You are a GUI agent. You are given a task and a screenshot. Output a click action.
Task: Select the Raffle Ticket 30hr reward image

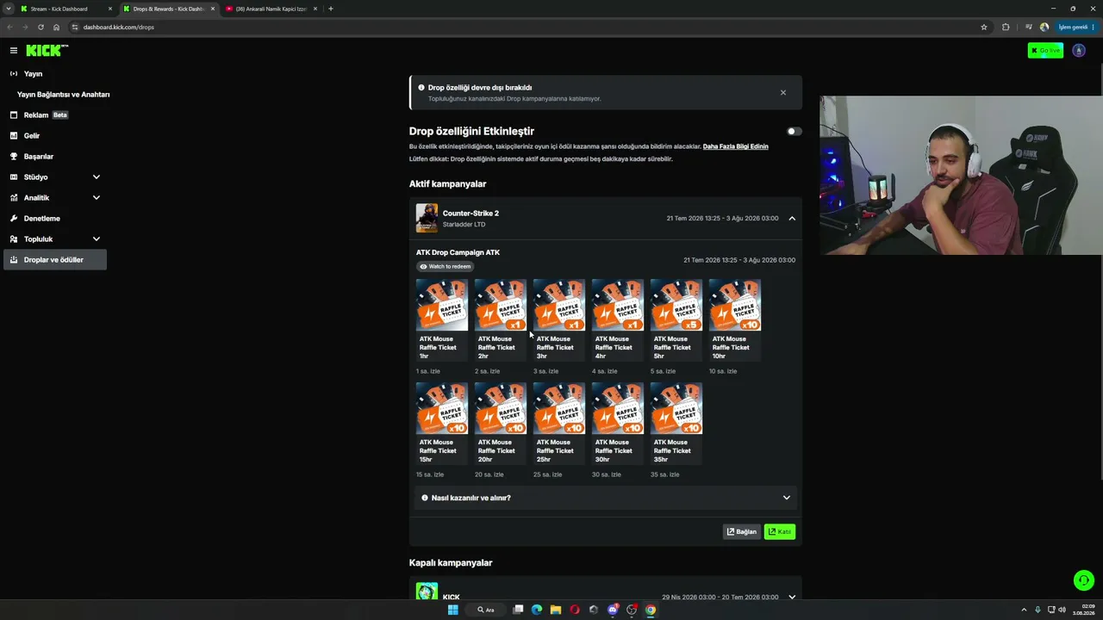pos(618,408)
